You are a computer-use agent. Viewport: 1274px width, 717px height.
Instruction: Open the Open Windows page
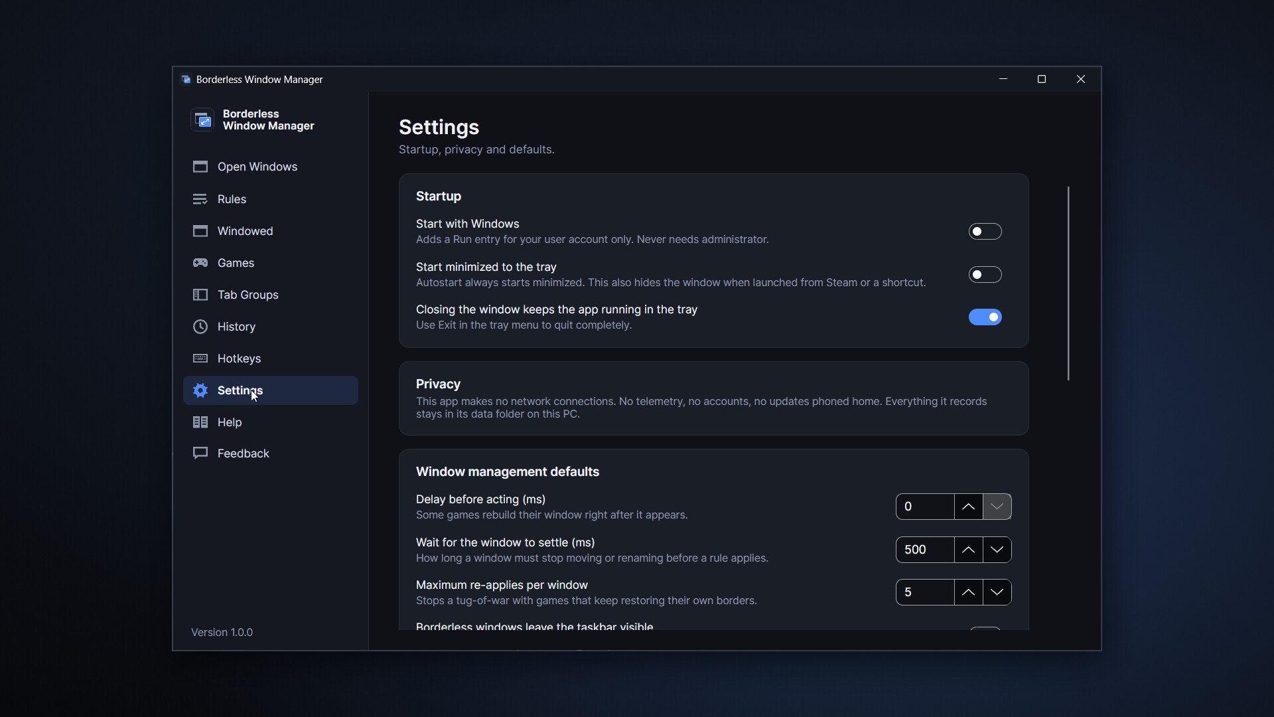coord(271,167)
